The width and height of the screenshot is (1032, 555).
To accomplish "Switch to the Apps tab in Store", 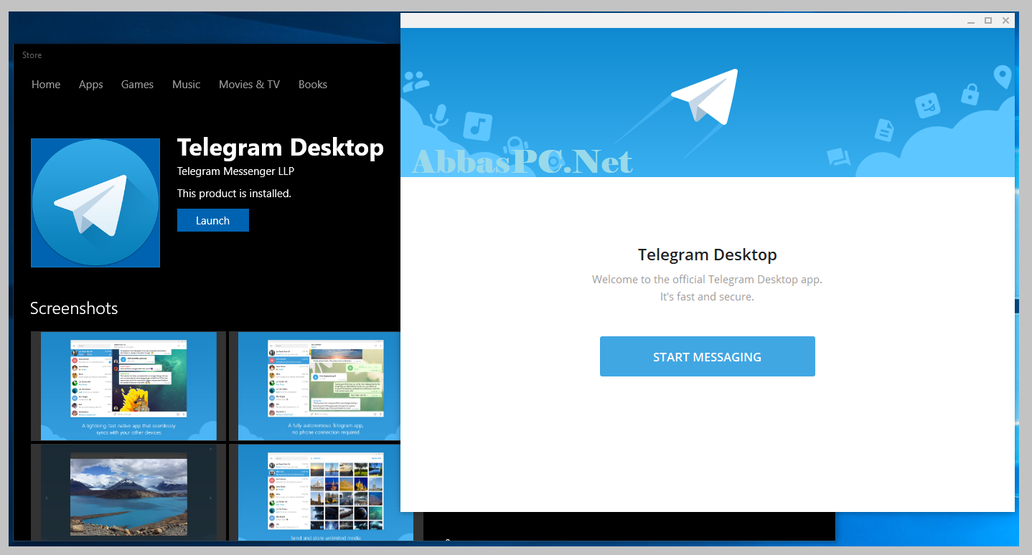I will tap(91, 85).
